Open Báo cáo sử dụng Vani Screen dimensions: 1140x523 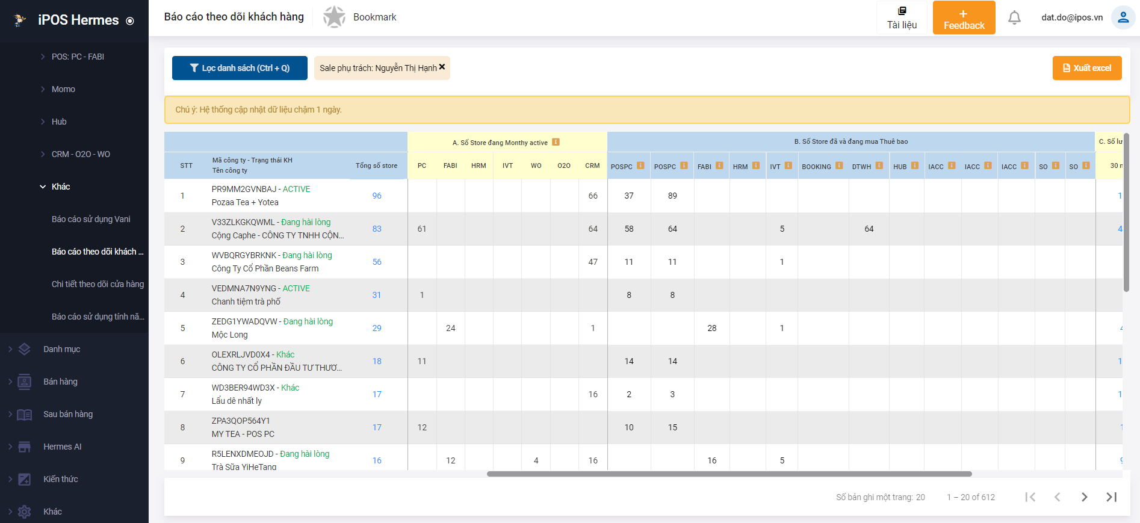coord(91,219)
